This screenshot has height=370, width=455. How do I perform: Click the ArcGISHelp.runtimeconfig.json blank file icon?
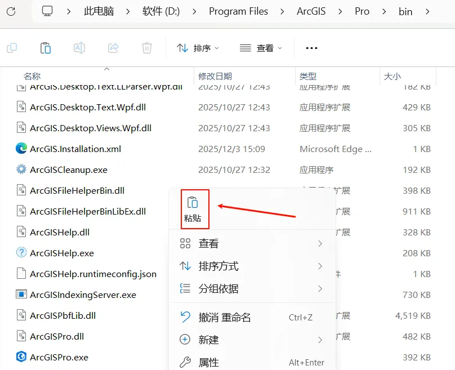pyautogui.click(x=21, y=273)
